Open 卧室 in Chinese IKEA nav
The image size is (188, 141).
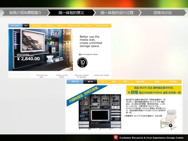[x=114, y=82]
